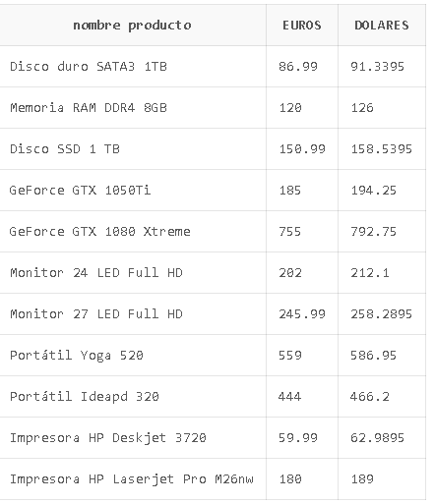Click the dollar value 258.2895
Image resolution: width=435 pixels, height=503 pixels.
pyautogui.click(x=381, y=314)
